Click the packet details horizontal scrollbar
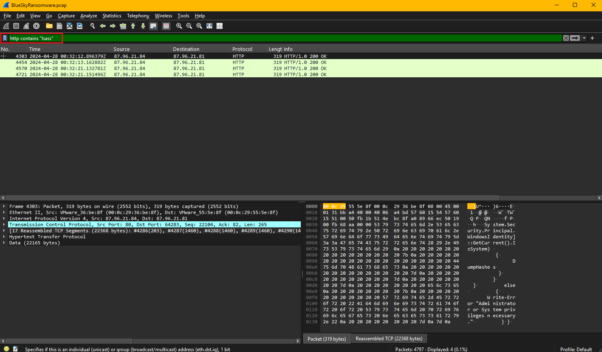602x352 pixels. 69,341
